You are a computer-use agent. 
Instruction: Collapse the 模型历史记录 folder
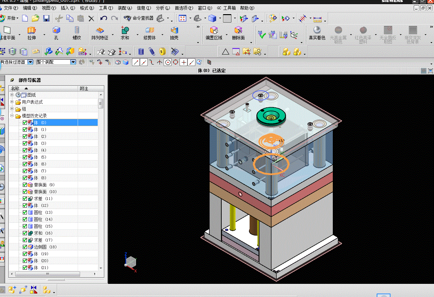(12, 116)
